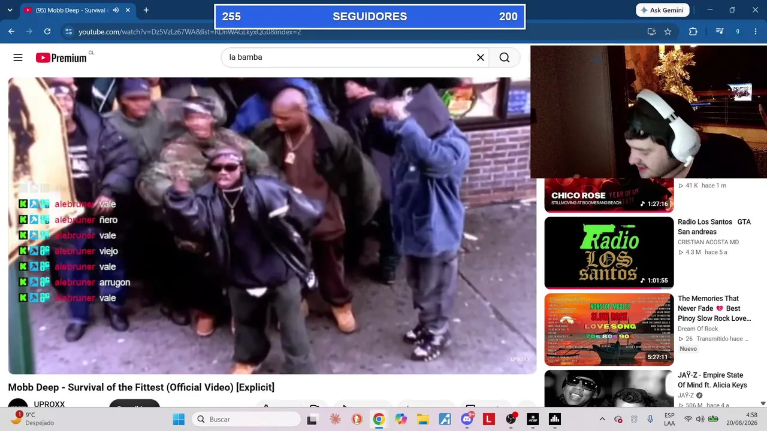Open the black square app with white logo on taskbar
Image resolution: width=767 pixels, height=431 pixels.
coord(533,419)
